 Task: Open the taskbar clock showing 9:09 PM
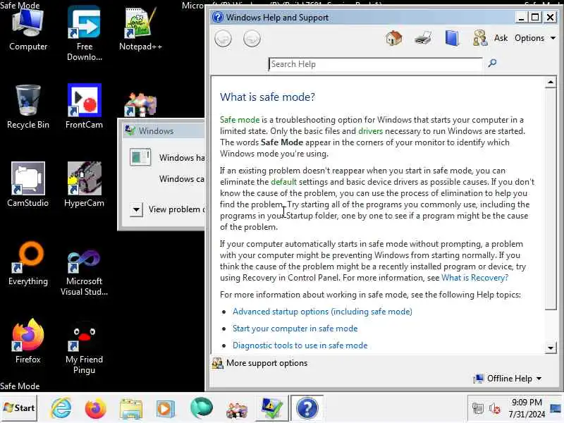click(x=527, y=408)
